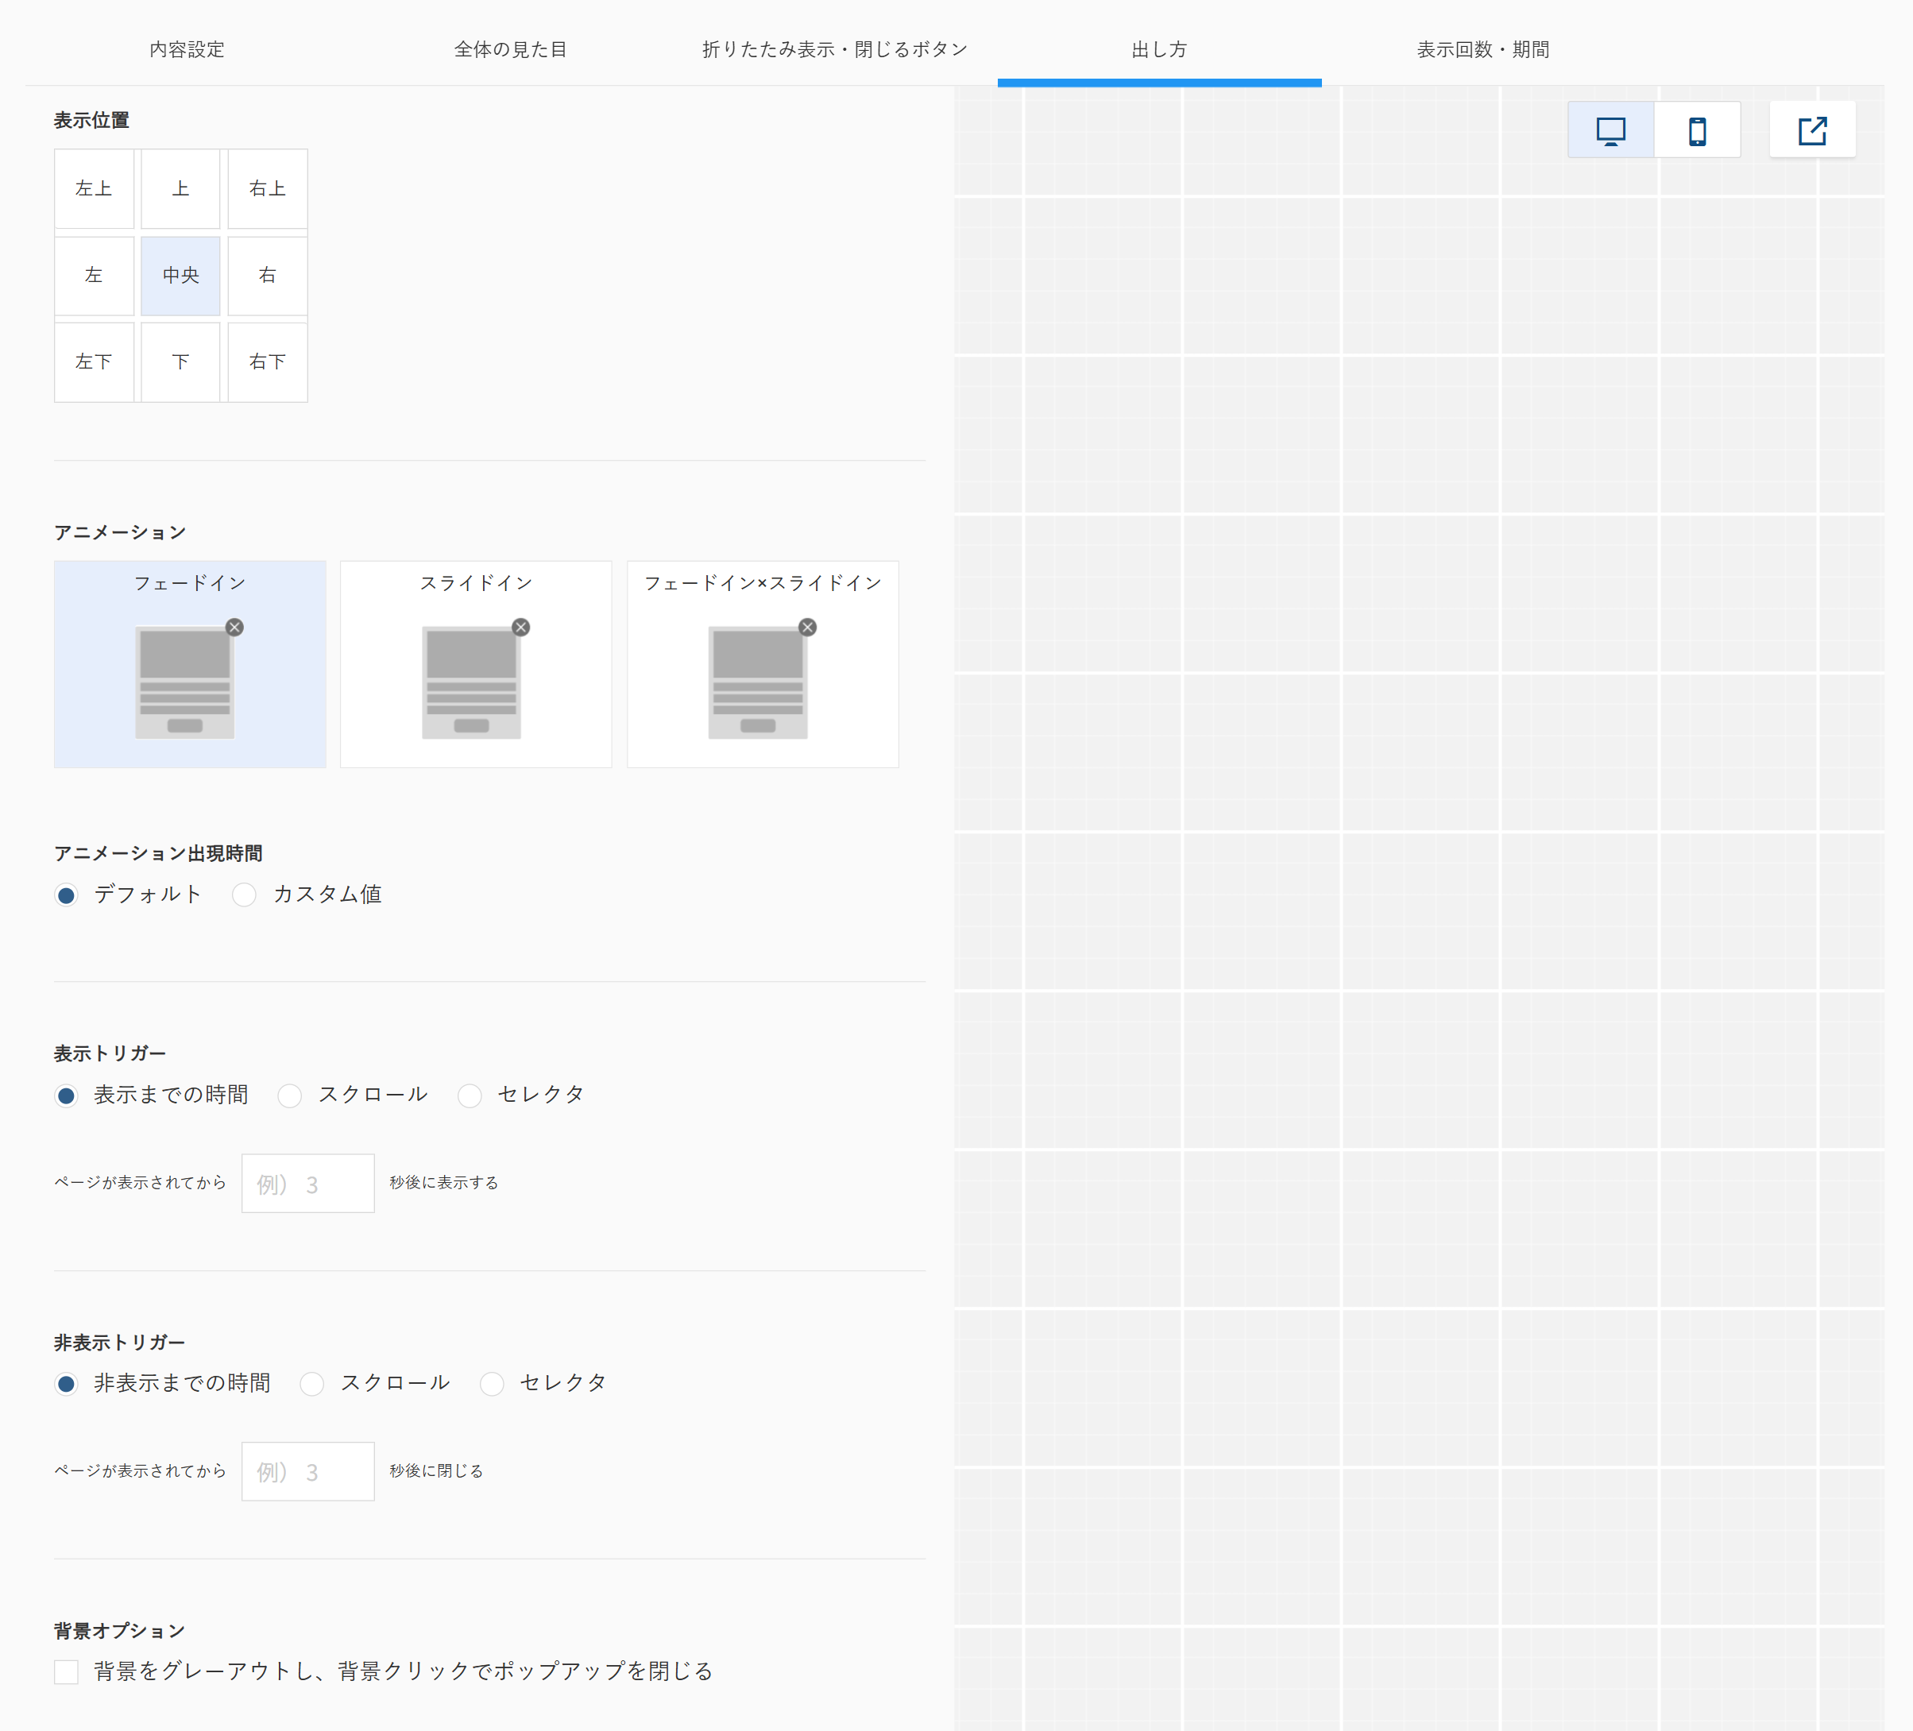Select セレクタ under 非表示トリガー
The height and width of the screenshot is (1731, 1913).
pos(492,1384)
